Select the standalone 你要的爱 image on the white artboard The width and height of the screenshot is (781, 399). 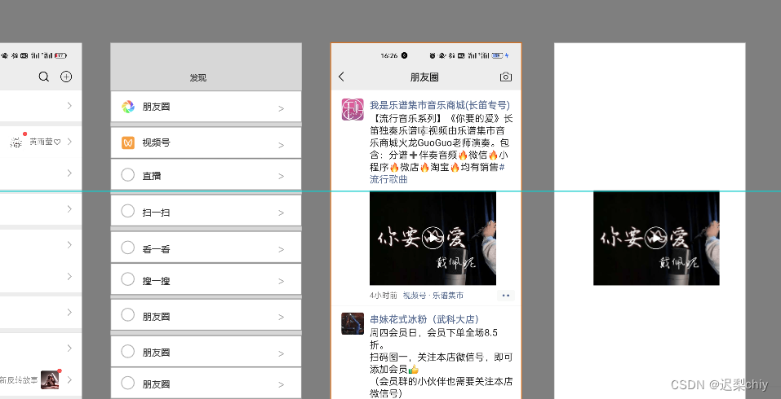[x=656, y=238]
